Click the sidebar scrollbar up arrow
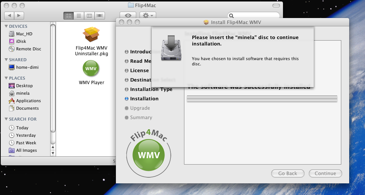The image size is (365, 195). coord(53,147)
